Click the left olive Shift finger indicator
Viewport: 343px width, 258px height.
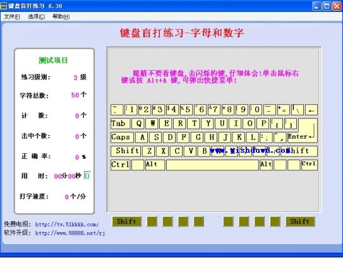pos(127,221)
